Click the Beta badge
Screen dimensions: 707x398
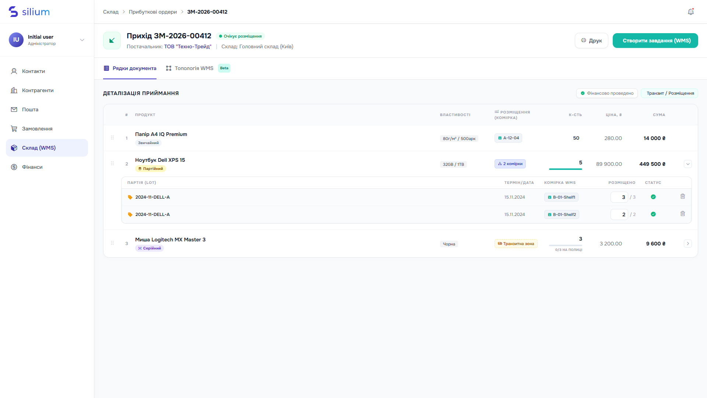pos(224,68)
